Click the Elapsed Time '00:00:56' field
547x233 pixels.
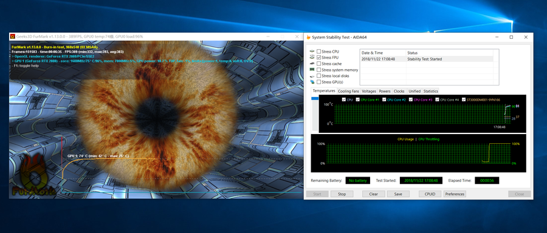487,180
